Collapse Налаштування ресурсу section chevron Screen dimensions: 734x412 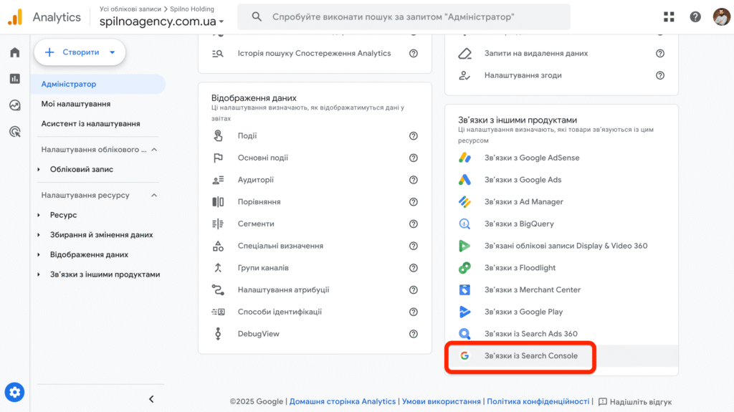tap(154, 195)
